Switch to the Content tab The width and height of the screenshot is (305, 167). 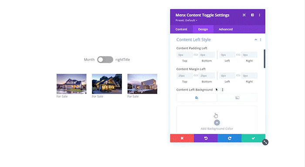click(x=181, y=29)
